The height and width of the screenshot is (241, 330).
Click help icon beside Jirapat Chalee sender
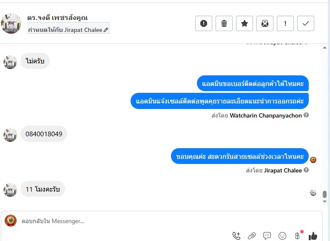click(306, 170)
